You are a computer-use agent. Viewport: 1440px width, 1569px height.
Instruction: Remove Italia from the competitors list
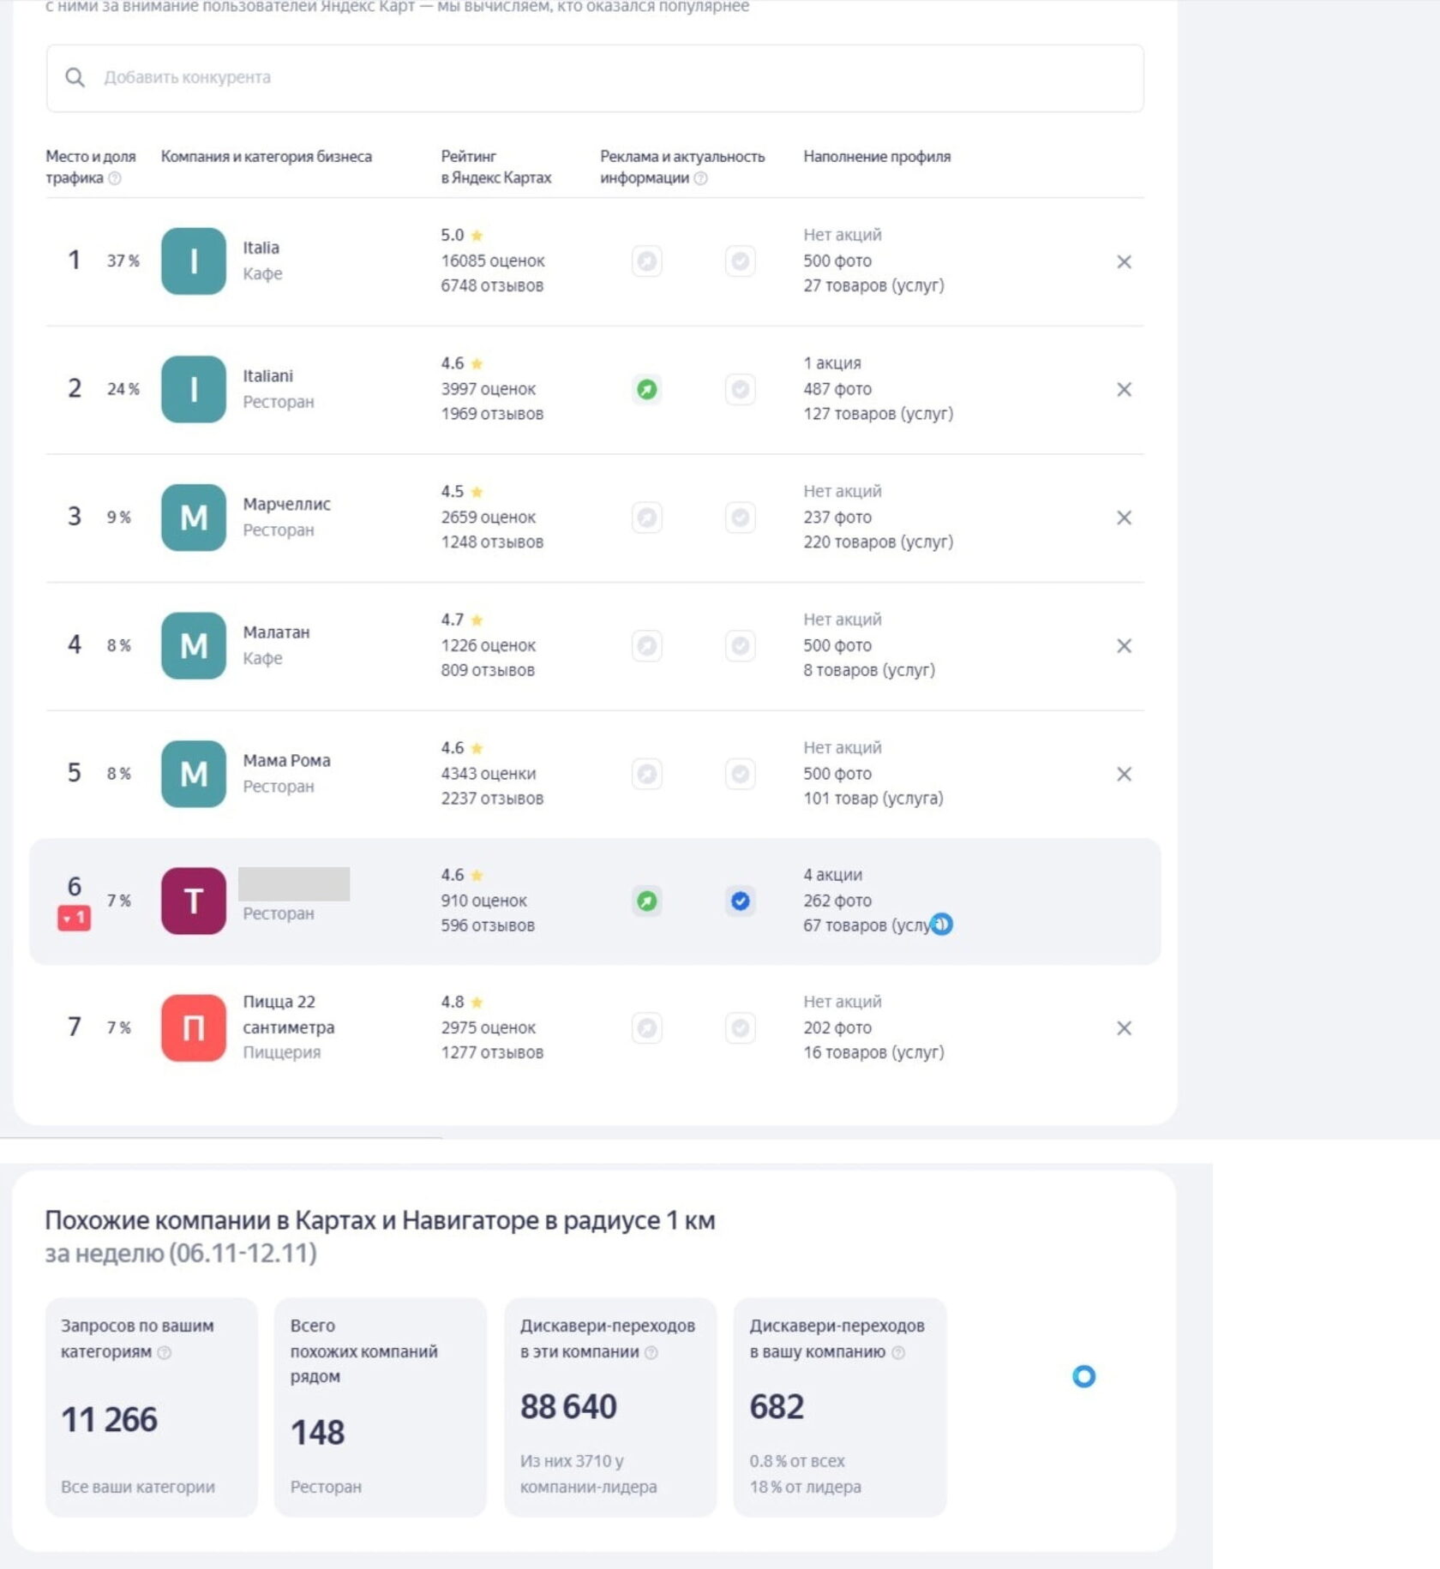tap(1124, 261)
